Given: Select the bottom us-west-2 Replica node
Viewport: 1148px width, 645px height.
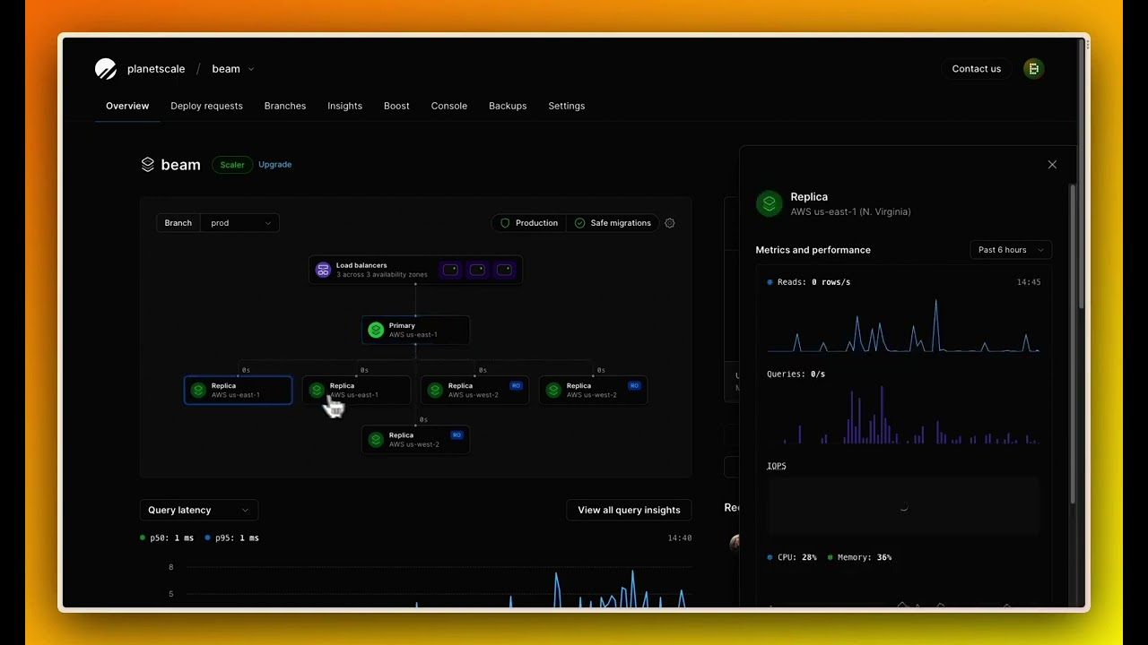Looking at the screenshot, I should pos(415,440).
